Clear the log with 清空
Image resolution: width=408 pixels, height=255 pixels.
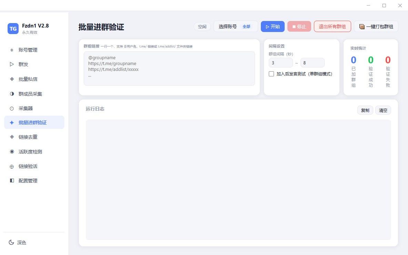[x=383, y=110]
